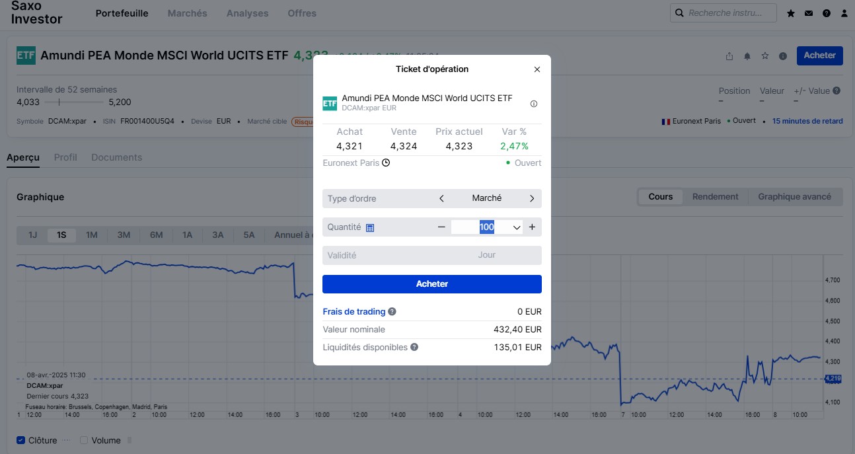Set a price alert with the bell icon

coord(747,56)
